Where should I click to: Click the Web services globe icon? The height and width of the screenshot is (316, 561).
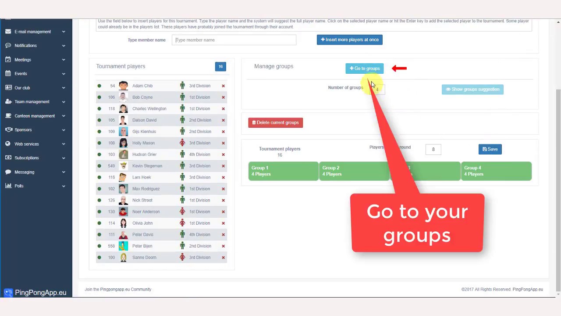coord(8,144)
